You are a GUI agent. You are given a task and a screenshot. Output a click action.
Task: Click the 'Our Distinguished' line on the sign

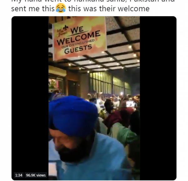click(x=78, y=44)
